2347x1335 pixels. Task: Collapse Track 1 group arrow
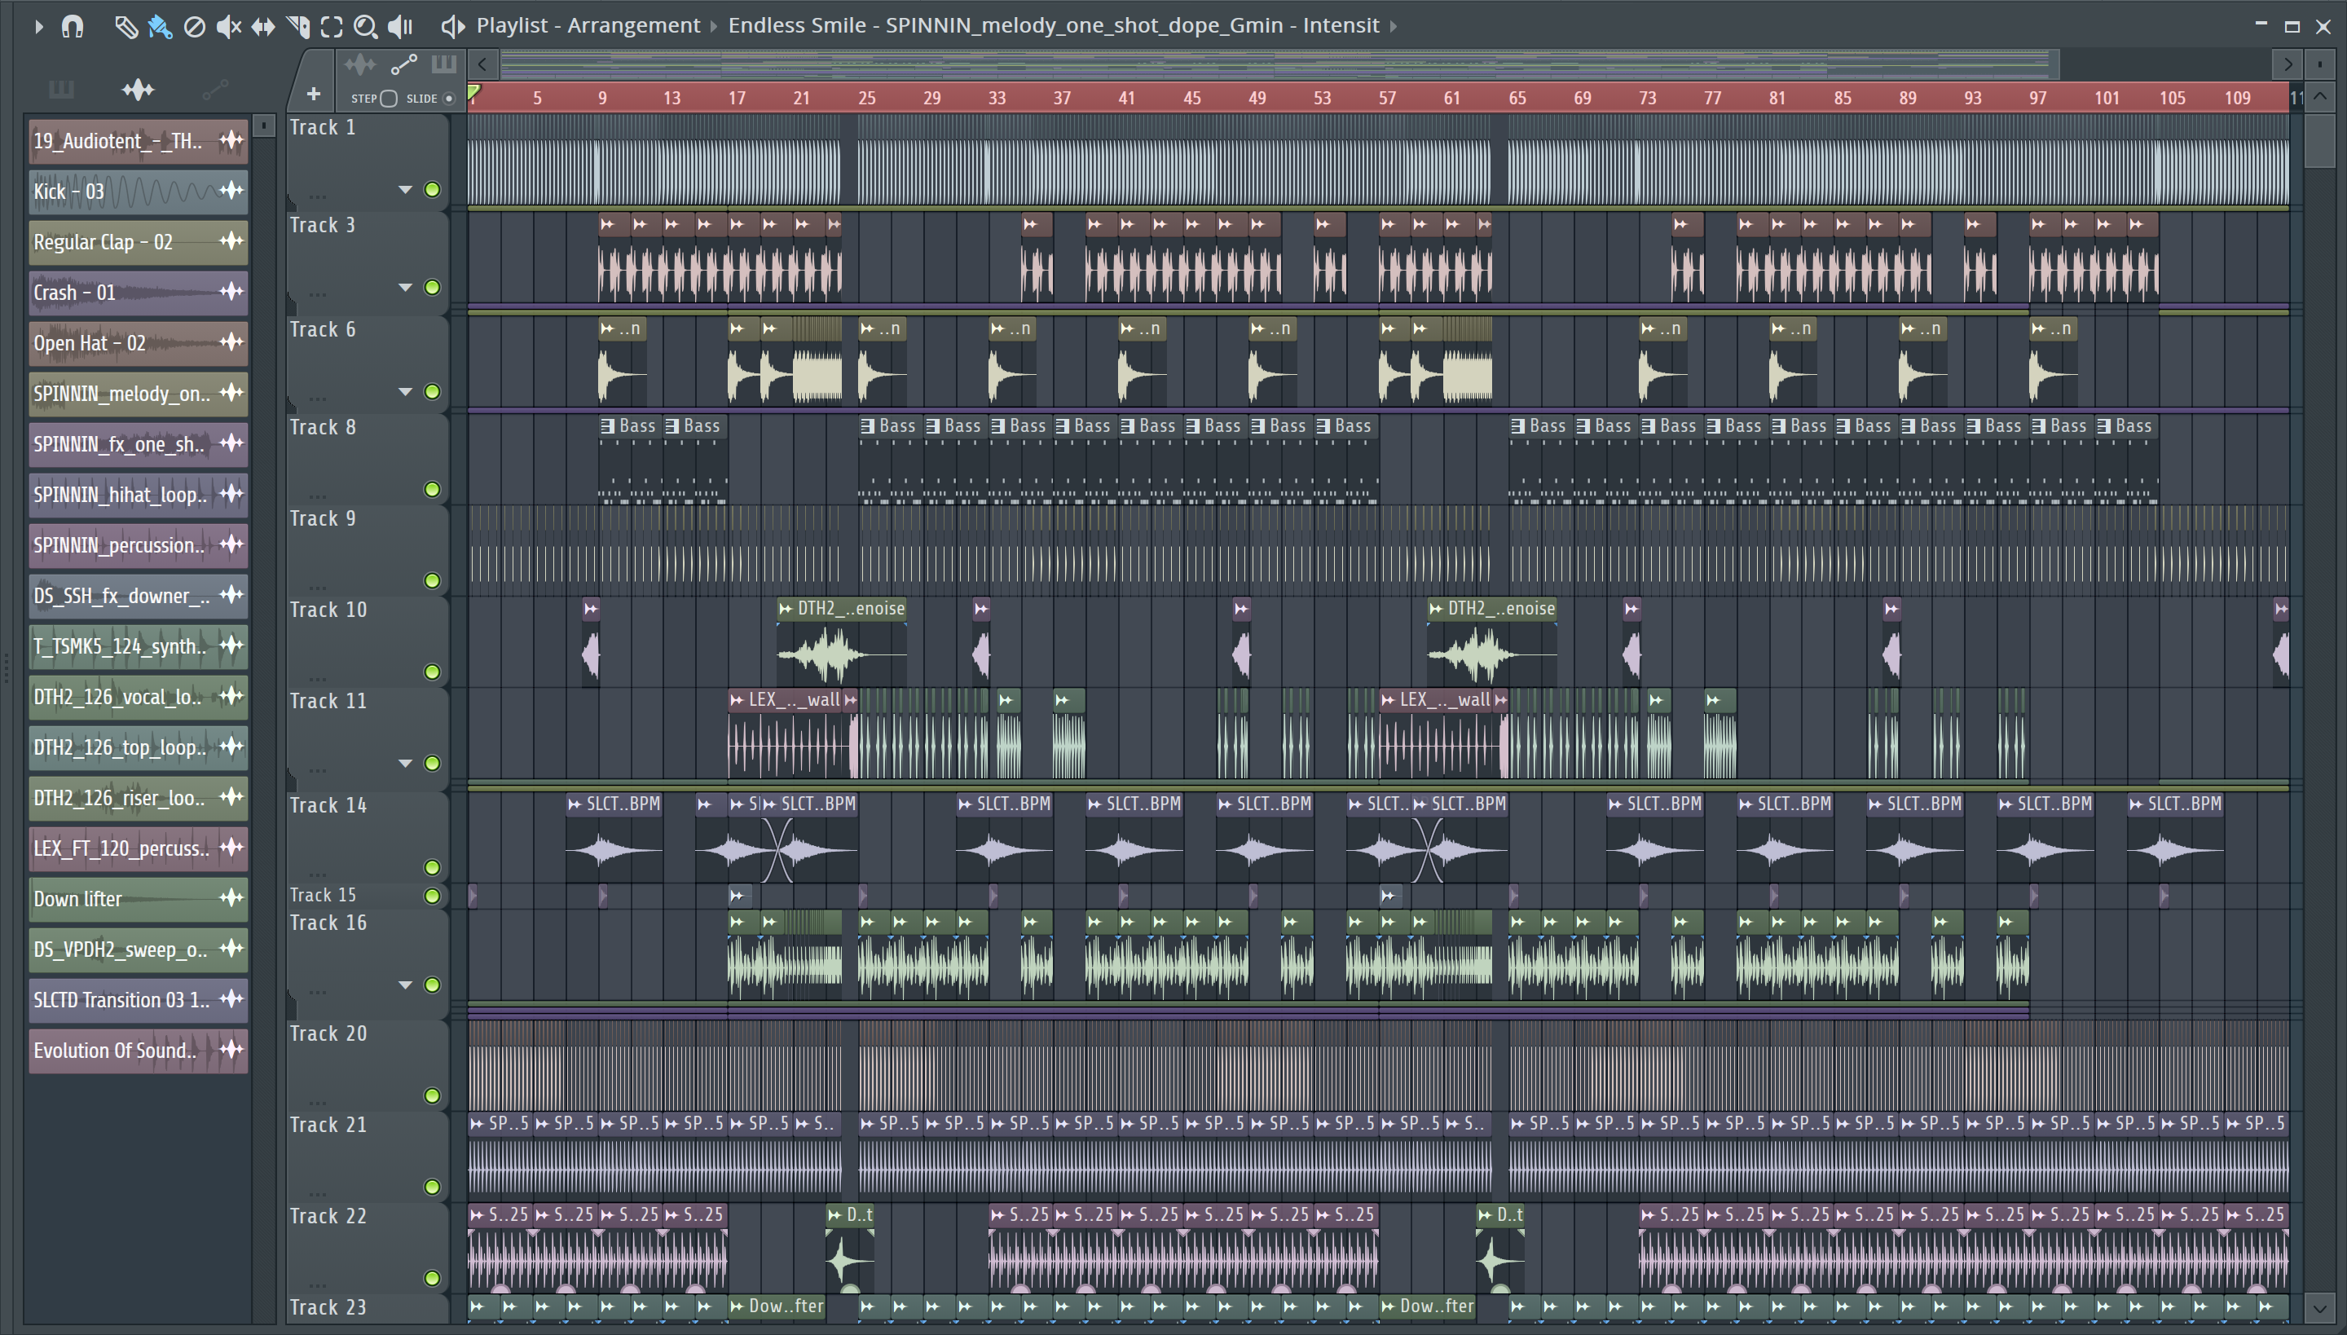click(x=405, y=190)
